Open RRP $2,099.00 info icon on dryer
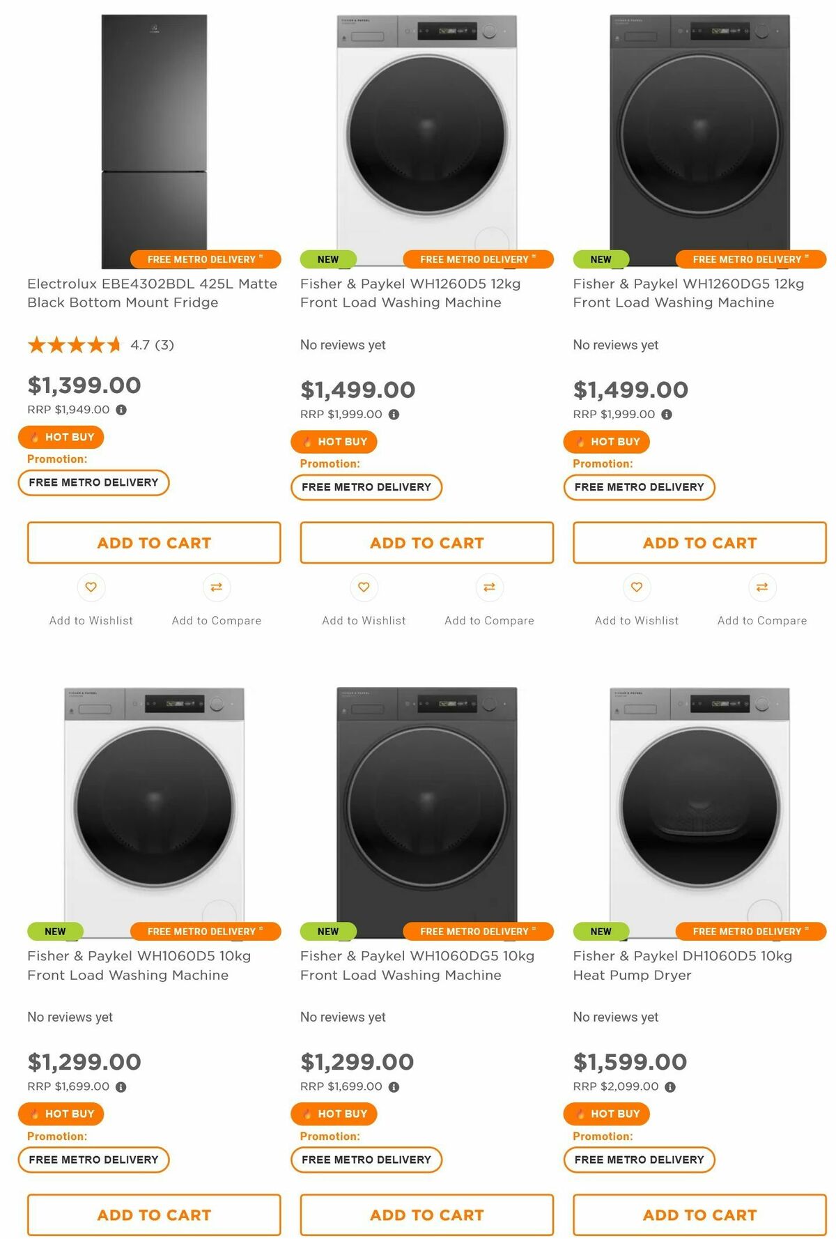 click(x=670, y=1086)
